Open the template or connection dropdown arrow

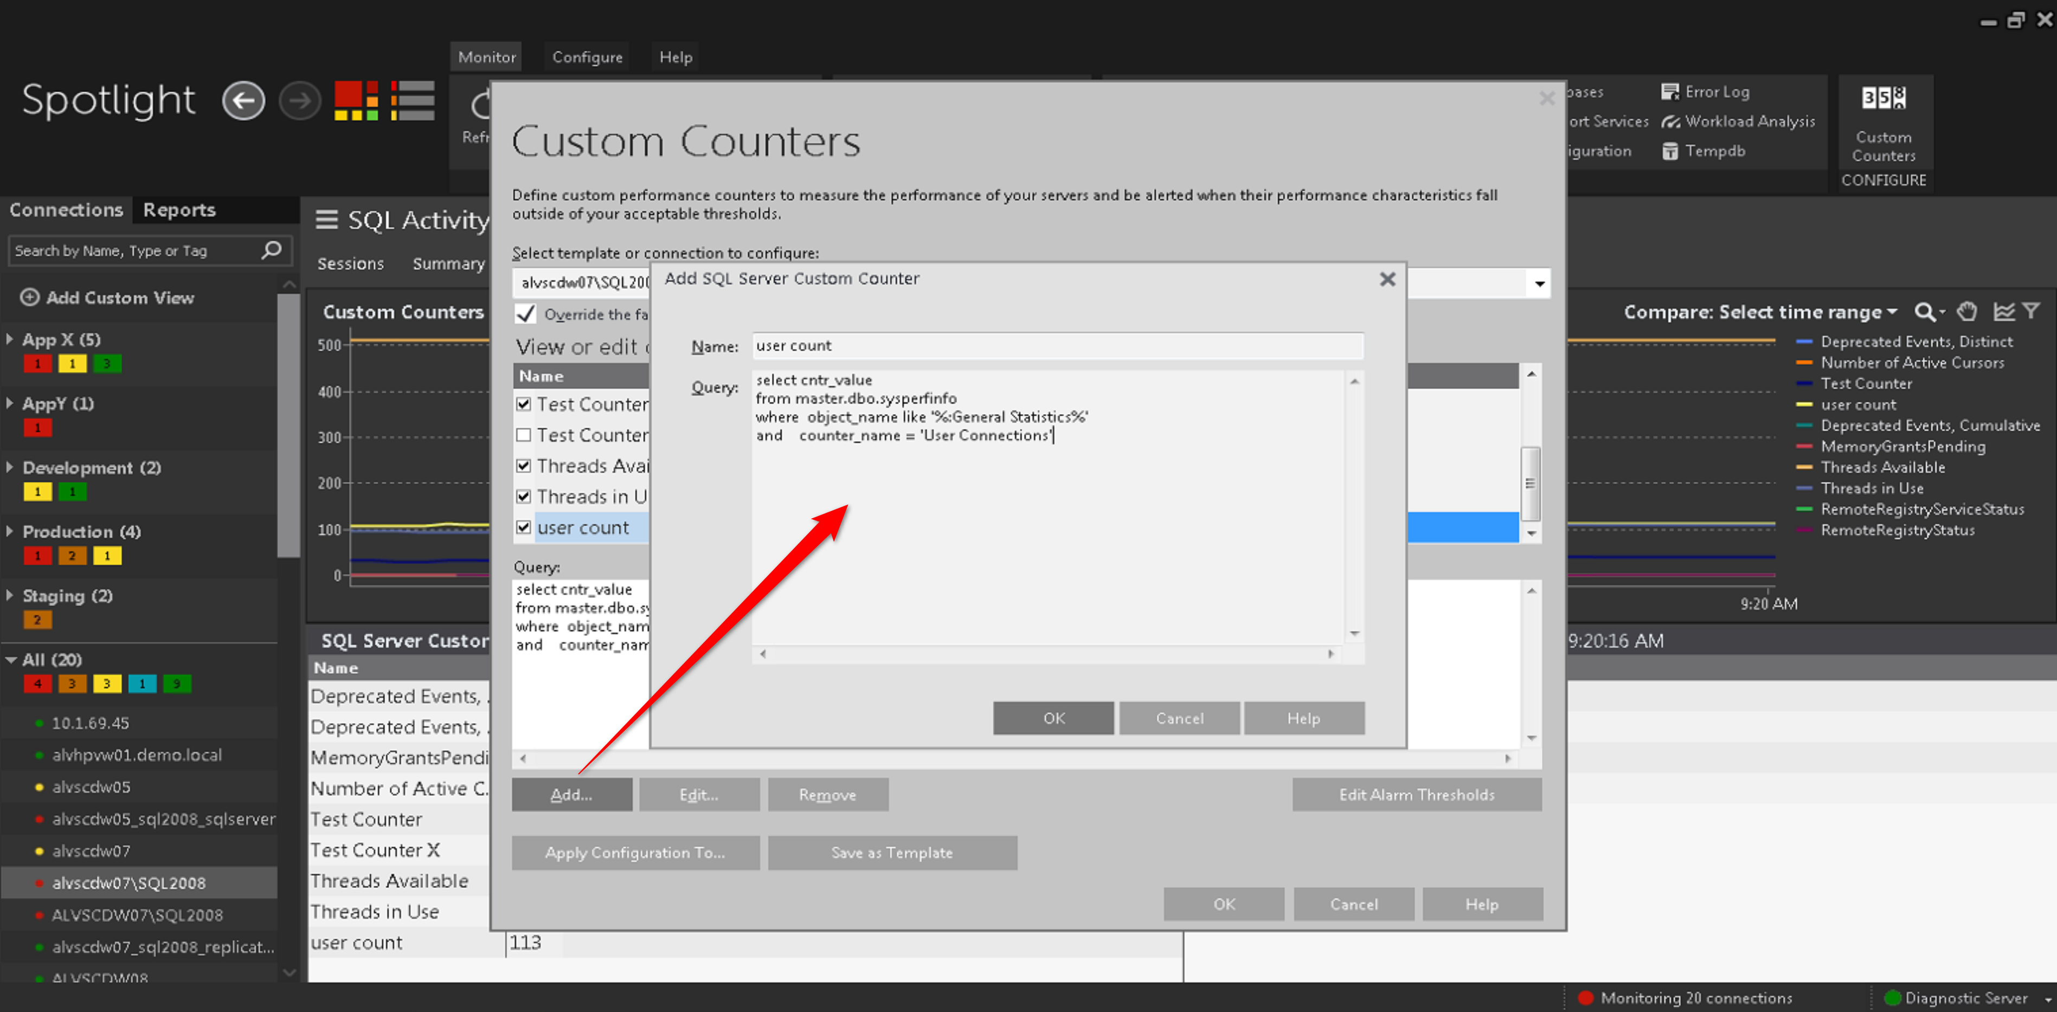[1539, 283]
